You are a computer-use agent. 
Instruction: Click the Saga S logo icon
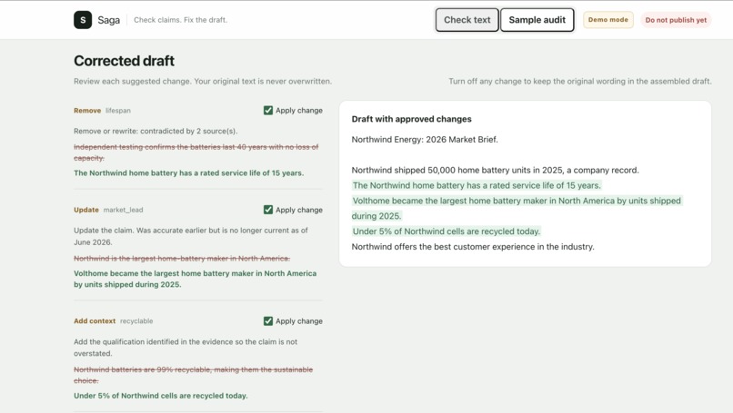(83, 20)
